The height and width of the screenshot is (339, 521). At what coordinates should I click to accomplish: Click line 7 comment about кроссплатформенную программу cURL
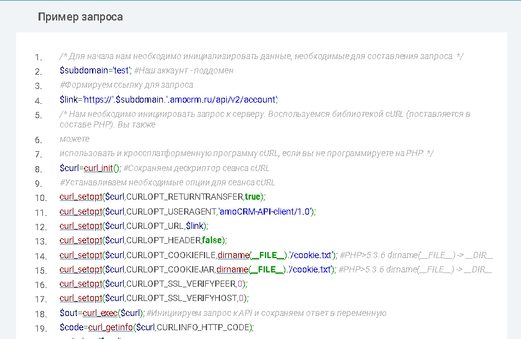[247, 154]
